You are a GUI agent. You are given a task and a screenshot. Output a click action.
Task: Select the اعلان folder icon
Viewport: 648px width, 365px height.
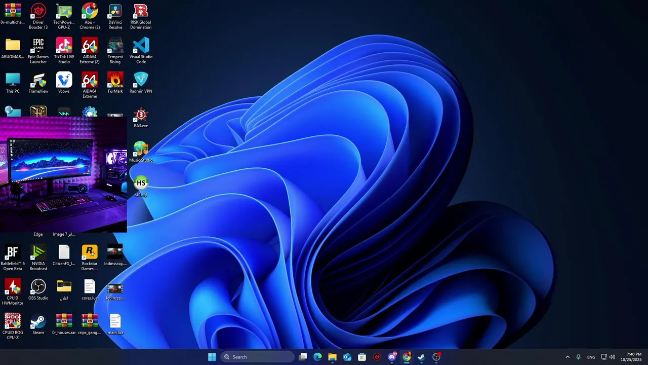click(64, 290)
